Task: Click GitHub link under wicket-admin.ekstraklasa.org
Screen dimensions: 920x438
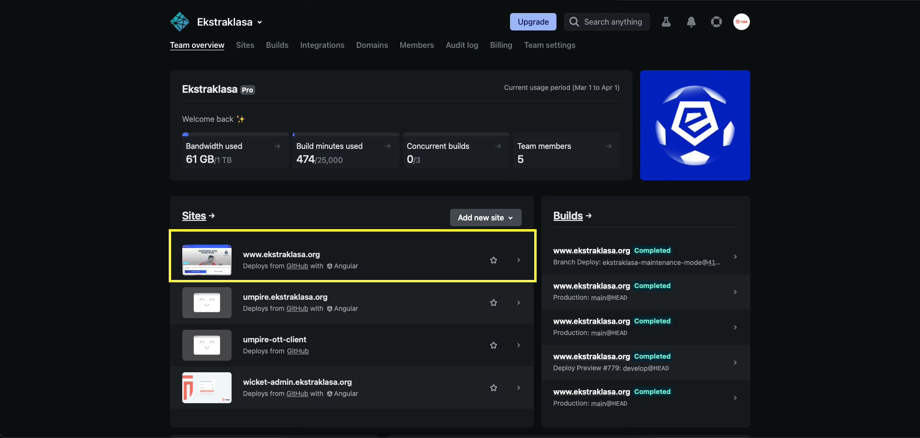Action: coord(297,394)
